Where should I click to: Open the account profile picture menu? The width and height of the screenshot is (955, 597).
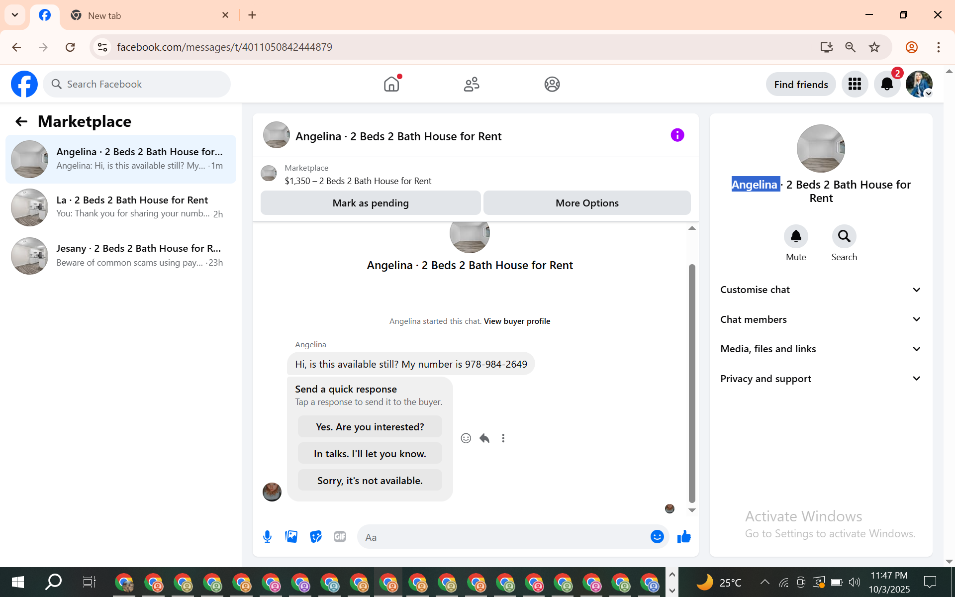tap(919, 84)
